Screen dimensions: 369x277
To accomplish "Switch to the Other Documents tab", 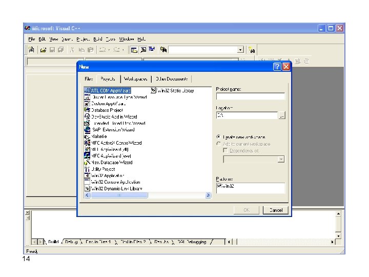I will [172, 79].
